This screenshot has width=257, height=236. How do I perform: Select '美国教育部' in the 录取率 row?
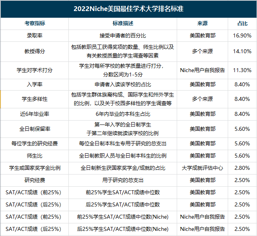pos(202,35)
